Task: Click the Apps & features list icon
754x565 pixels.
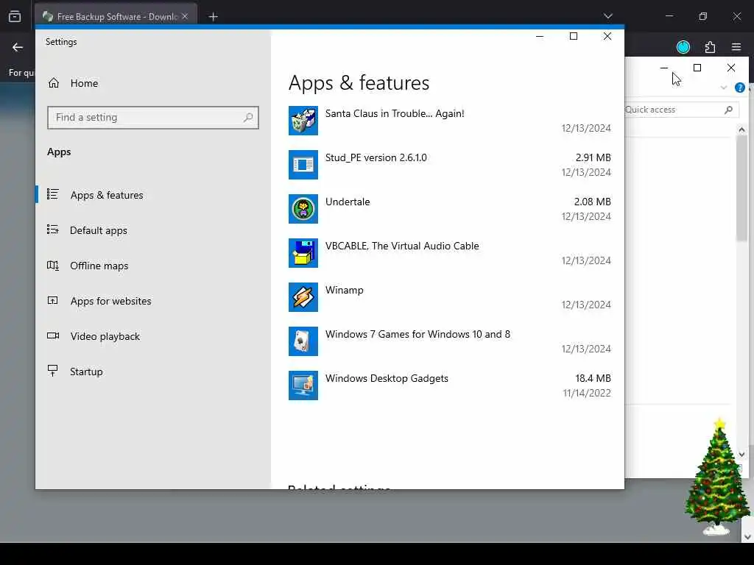Action: click(53, 194)
